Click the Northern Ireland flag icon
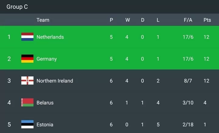The height and width of the screenshot is (133, 219). tap(27, 80)
